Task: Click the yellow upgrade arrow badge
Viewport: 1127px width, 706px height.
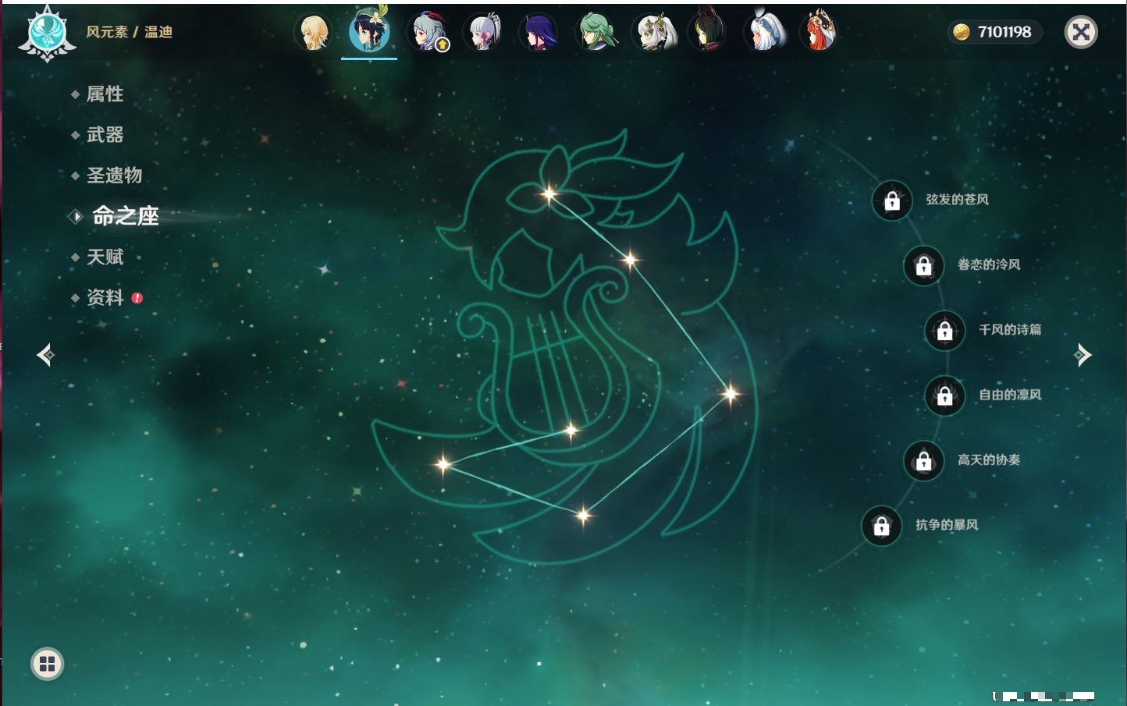Action: [443, 45]
